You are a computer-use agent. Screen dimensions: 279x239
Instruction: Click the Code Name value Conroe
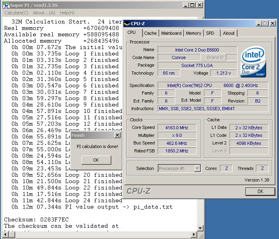pyautogui.click(x=179, y=57)
